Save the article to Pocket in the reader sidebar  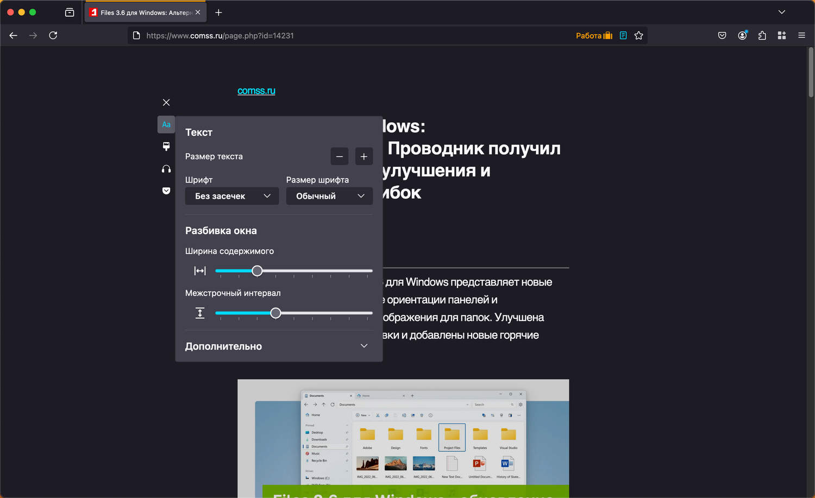pyautogui.click(x=166, y=191)
